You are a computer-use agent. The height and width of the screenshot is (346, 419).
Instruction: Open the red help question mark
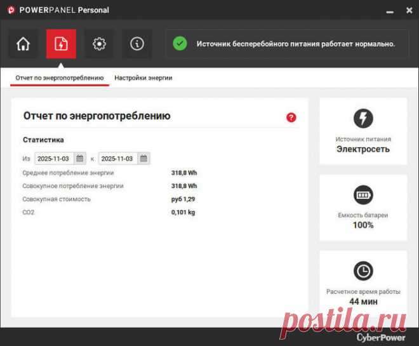[x=291, y=117]
